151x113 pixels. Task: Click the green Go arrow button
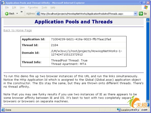point(141,13)
